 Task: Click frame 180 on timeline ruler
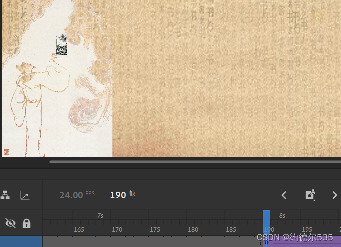tap(193, 230)
